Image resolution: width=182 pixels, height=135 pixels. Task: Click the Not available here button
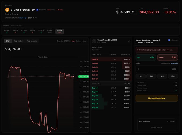point(157,98)
